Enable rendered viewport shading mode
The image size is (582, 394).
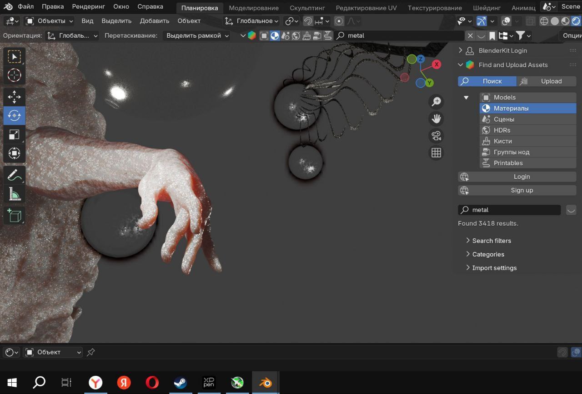(576, 21)
